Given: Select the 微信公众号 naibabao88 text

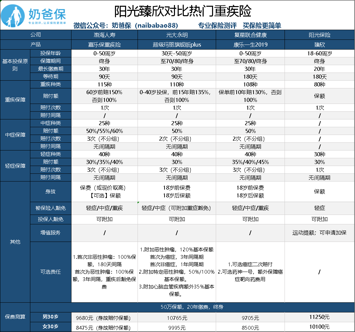Looking at the screenshot, I should pos(126,25).
